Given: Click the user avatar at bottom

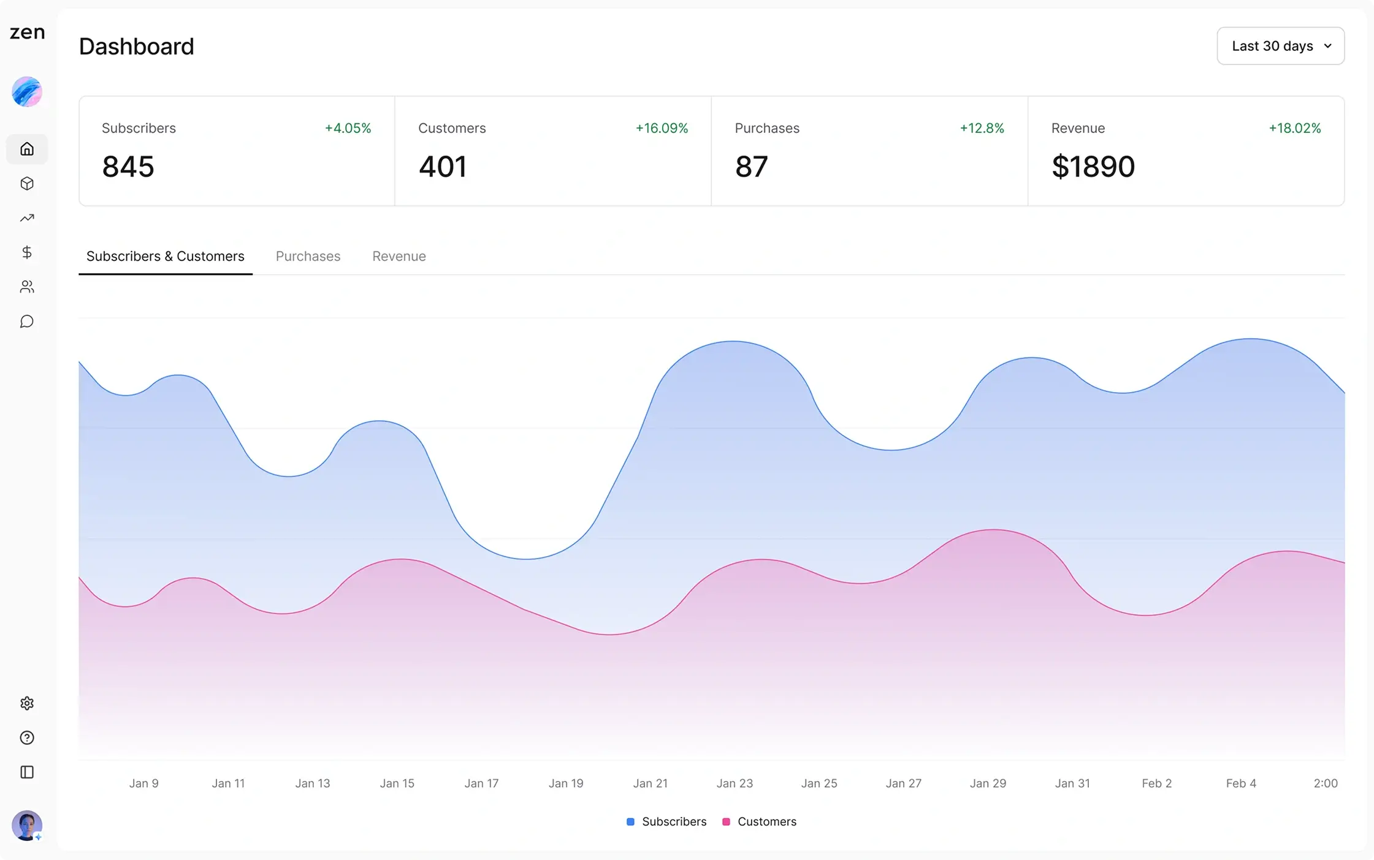Looking at the screenshot, I should click(26, 825).
